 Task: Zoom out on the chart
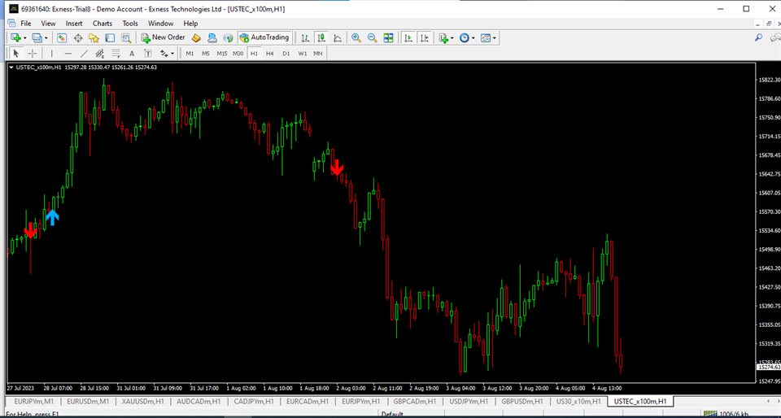(x=372, y=38)
